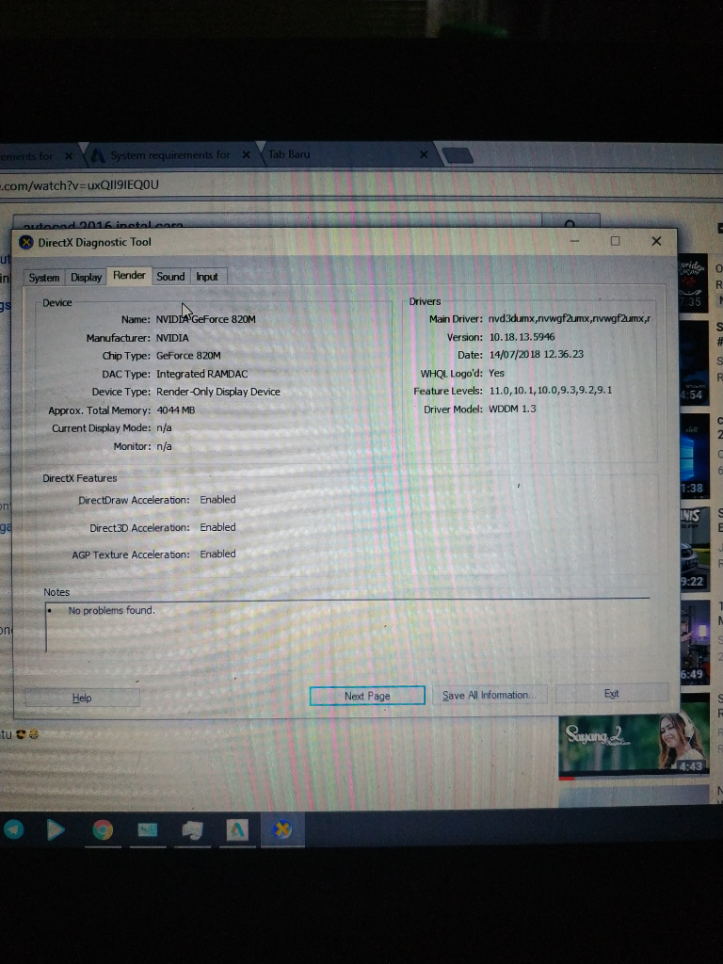723x964 pixels.
Task: Open the blue play-arrow app in taskbar
Action: tap(56, 829)
